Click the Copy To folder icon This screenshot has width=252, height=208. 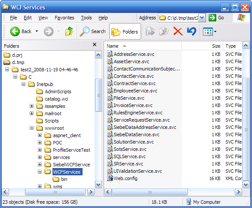pyautogui.click(x=164, y=31)
